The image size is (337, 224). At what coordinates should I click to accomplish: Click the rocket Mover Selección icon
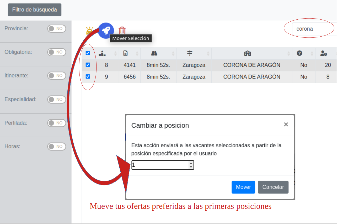(106, 31)
